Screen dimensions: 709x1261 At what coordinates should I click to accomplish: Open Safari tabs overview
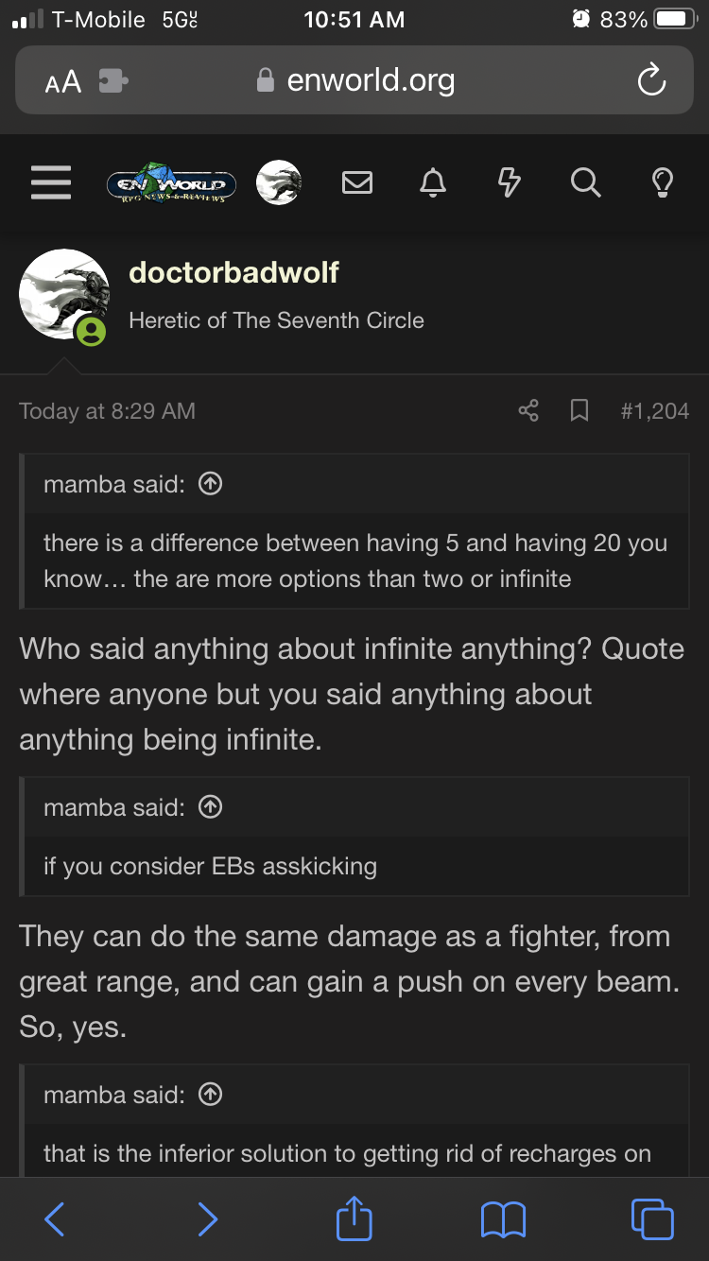point(650,1219)
